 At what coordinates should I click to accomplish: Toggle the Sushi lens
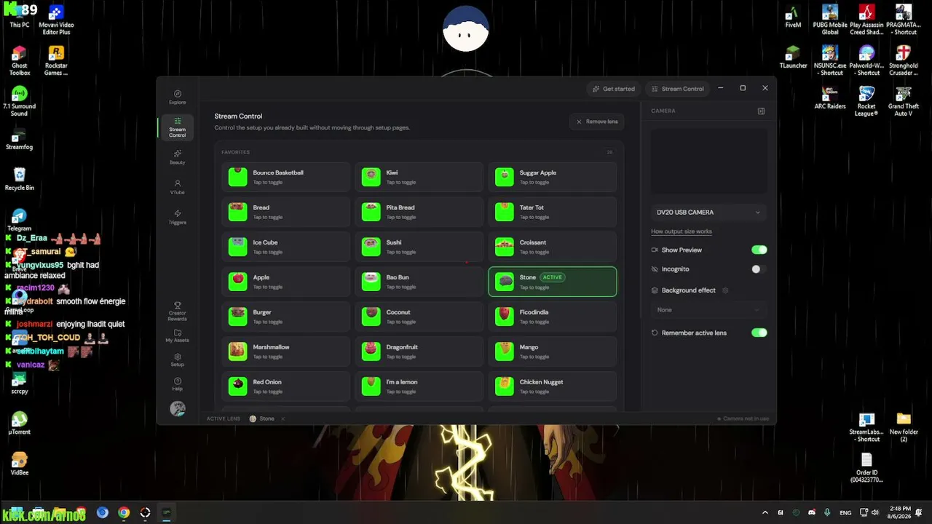point(419,247)
